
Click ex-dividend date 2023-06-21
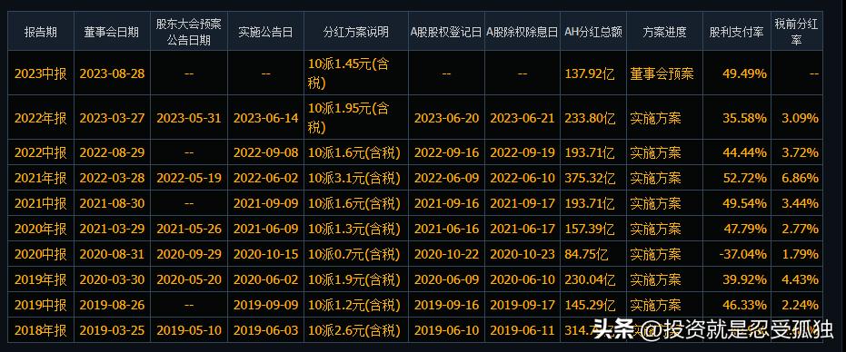523,118
